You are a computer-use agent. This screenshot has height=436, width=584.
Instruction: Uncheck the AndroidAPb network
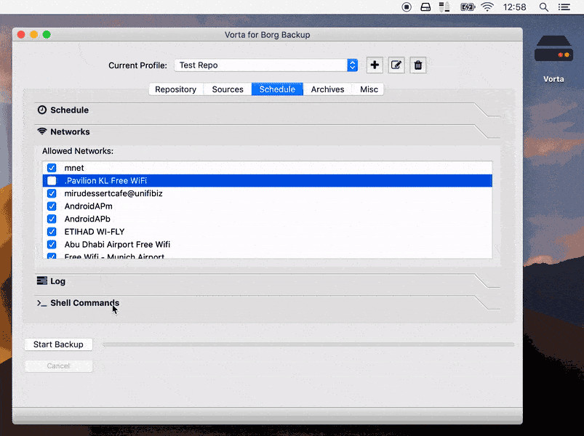pos(52,219)
